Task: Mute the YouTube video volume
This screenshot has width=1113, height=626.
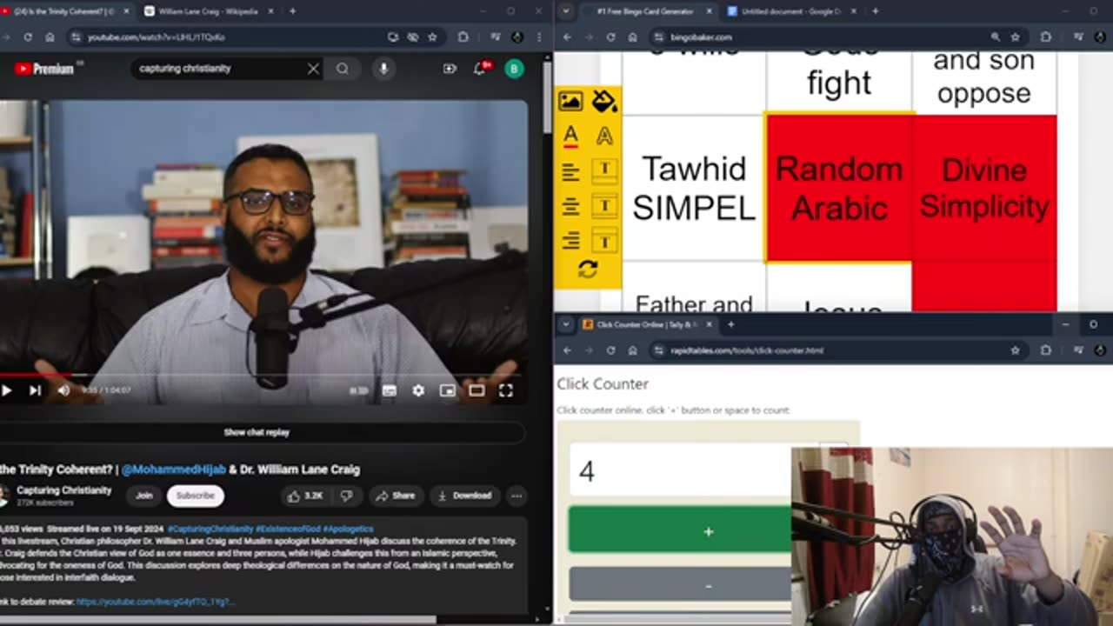Action: (63, 390)
